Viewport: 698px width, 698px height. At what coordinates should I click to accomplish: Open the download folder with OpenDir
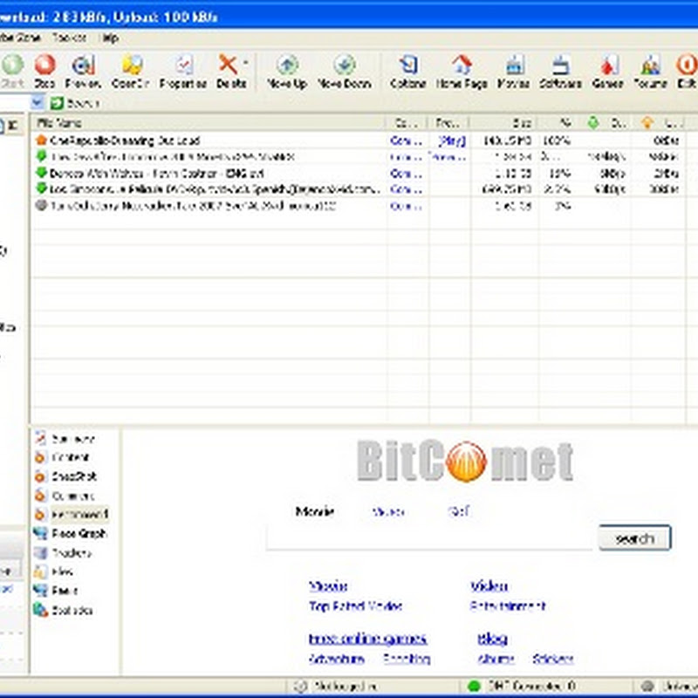[133, 65]
